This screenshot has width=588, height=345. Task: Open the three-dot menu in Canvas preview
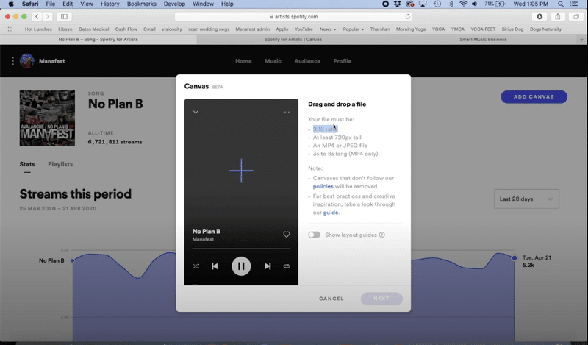pyautogui.click(x=287, y=112)
